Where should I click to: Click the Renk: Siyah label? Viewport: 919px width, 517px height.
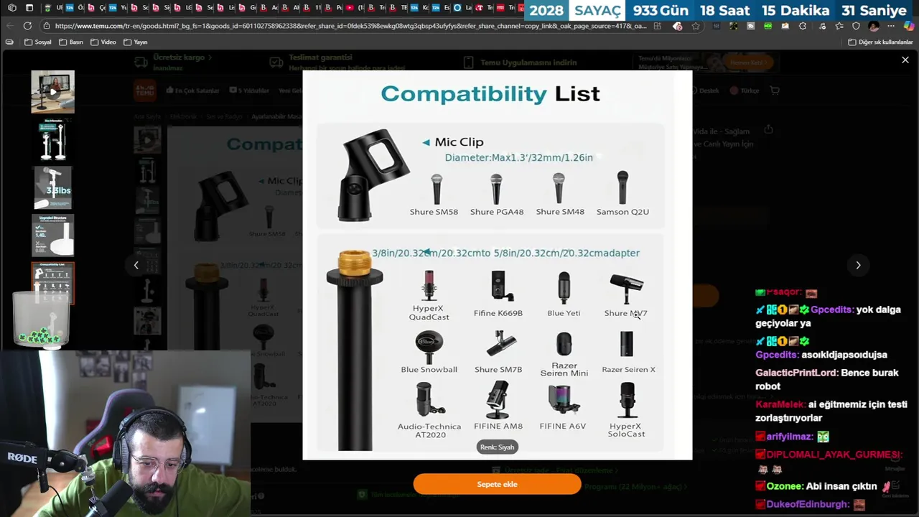(x=497, y=447)
